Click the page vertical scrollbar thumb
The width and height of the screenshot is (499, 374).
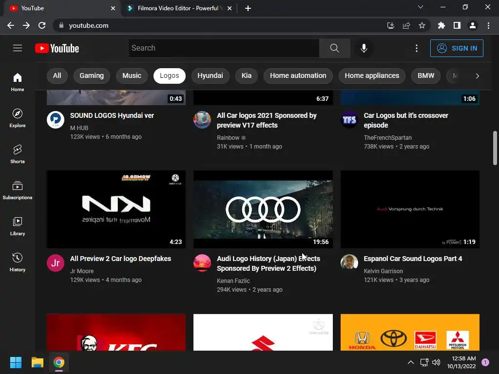(495, 148)
